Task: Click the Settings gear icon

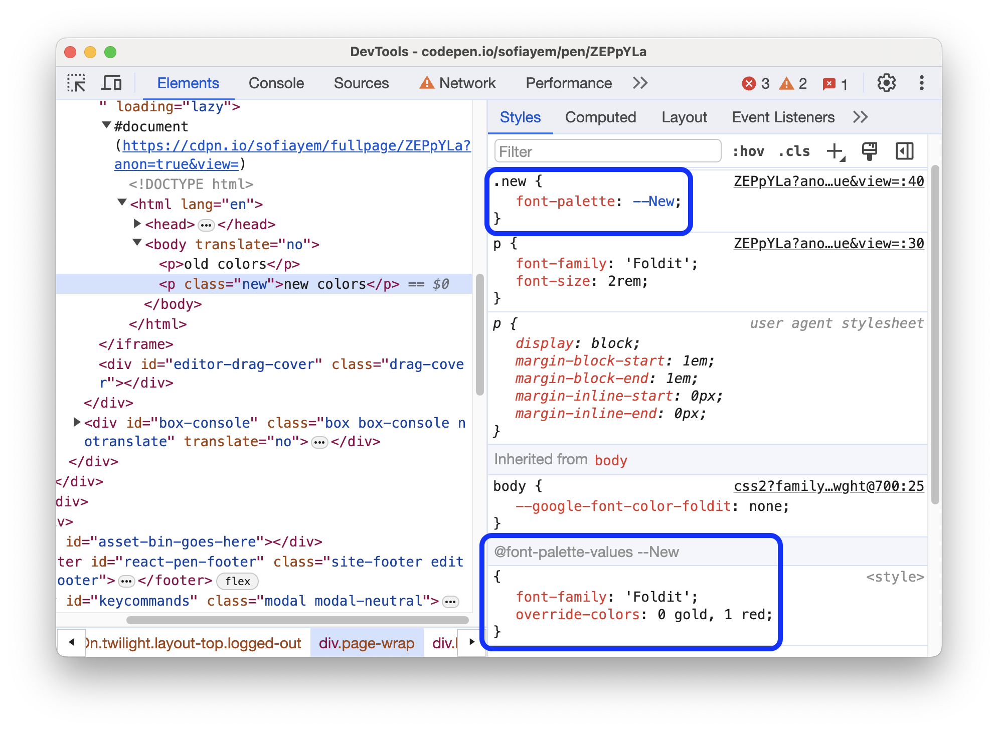Action: tap(886, 84)
